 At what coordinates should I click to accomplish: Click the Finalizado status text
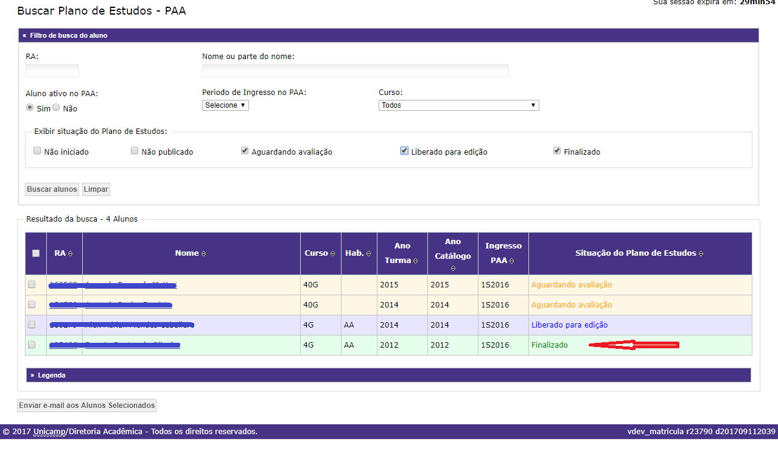[549, 345]
